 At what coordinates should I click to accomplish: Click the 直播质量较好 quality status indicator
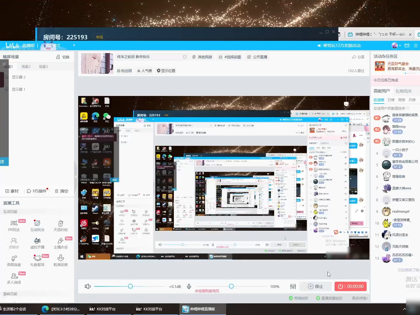329,298
